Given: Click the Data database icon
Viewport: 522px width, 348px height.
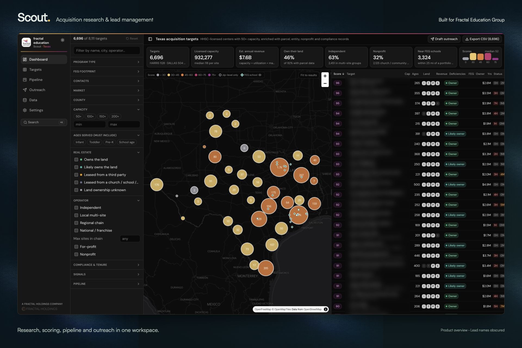Looking at the screenshot, I should [x=25, y=100].
